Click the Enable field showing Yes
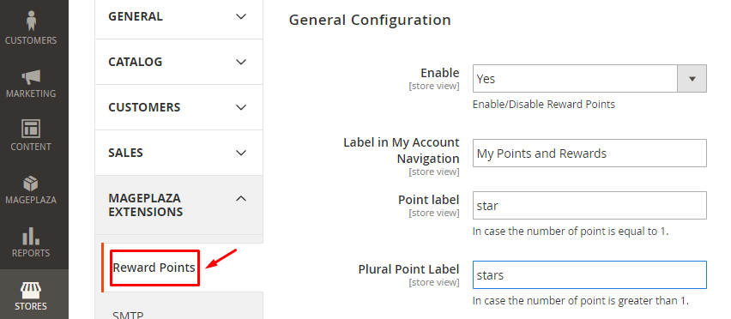731x319 pixels. [589, 79]
